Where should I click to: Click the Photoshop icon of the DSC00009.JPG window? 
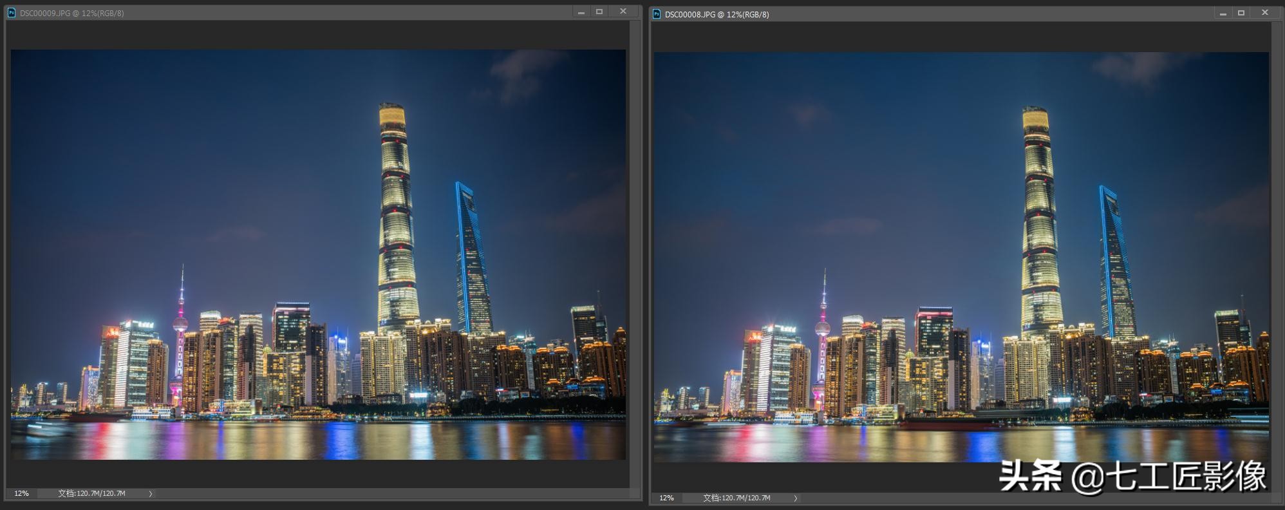pos(11,13)
